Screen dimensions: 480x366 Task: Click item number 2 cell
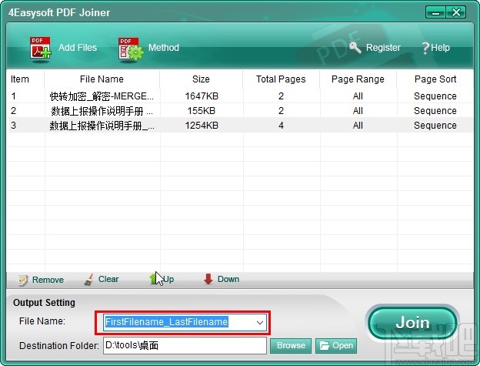[x=14, y=111]
